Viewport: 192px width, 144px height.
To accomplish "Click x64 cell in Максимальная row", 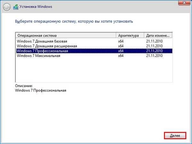I will [121, 56].
